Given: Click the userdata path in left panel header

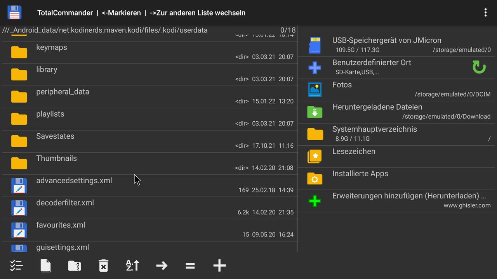Looking at the screenshot, I should point(105,30).
